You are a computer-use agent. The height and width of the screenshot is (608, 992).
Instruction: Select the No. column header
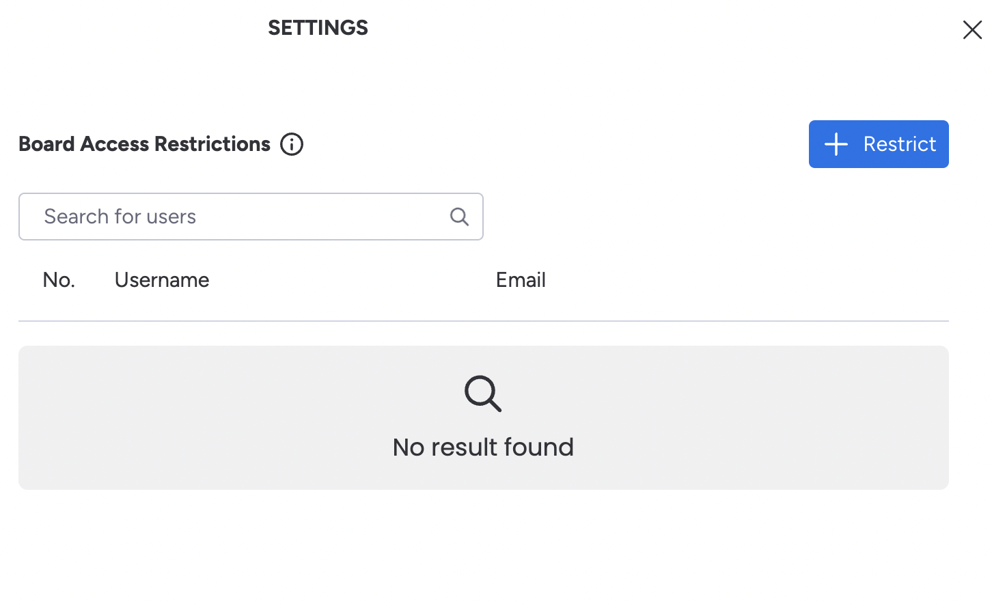(59, 279)
